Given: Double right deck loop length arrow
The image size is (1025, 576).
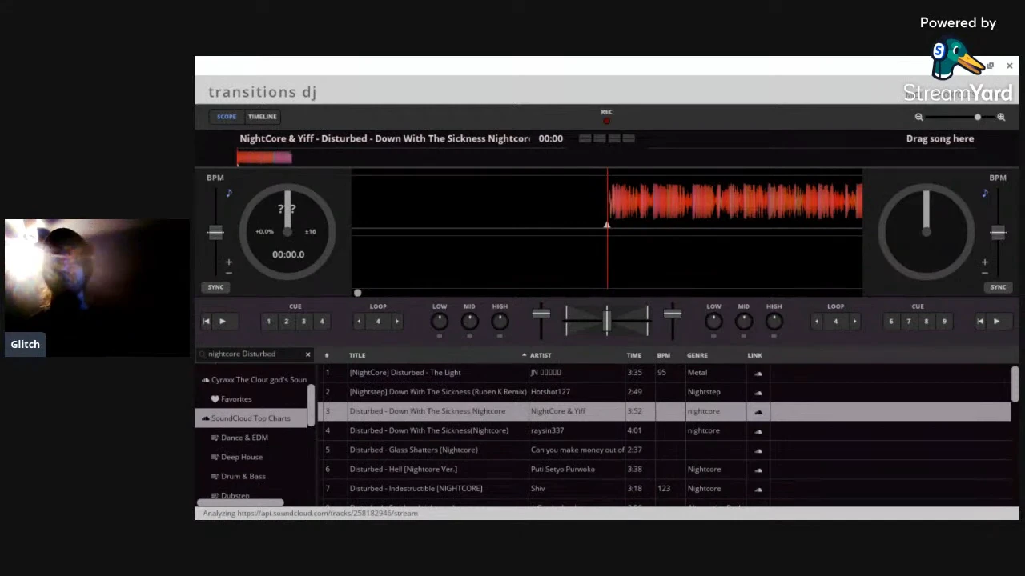Looking at the screenshot, I should coord(854,322).
